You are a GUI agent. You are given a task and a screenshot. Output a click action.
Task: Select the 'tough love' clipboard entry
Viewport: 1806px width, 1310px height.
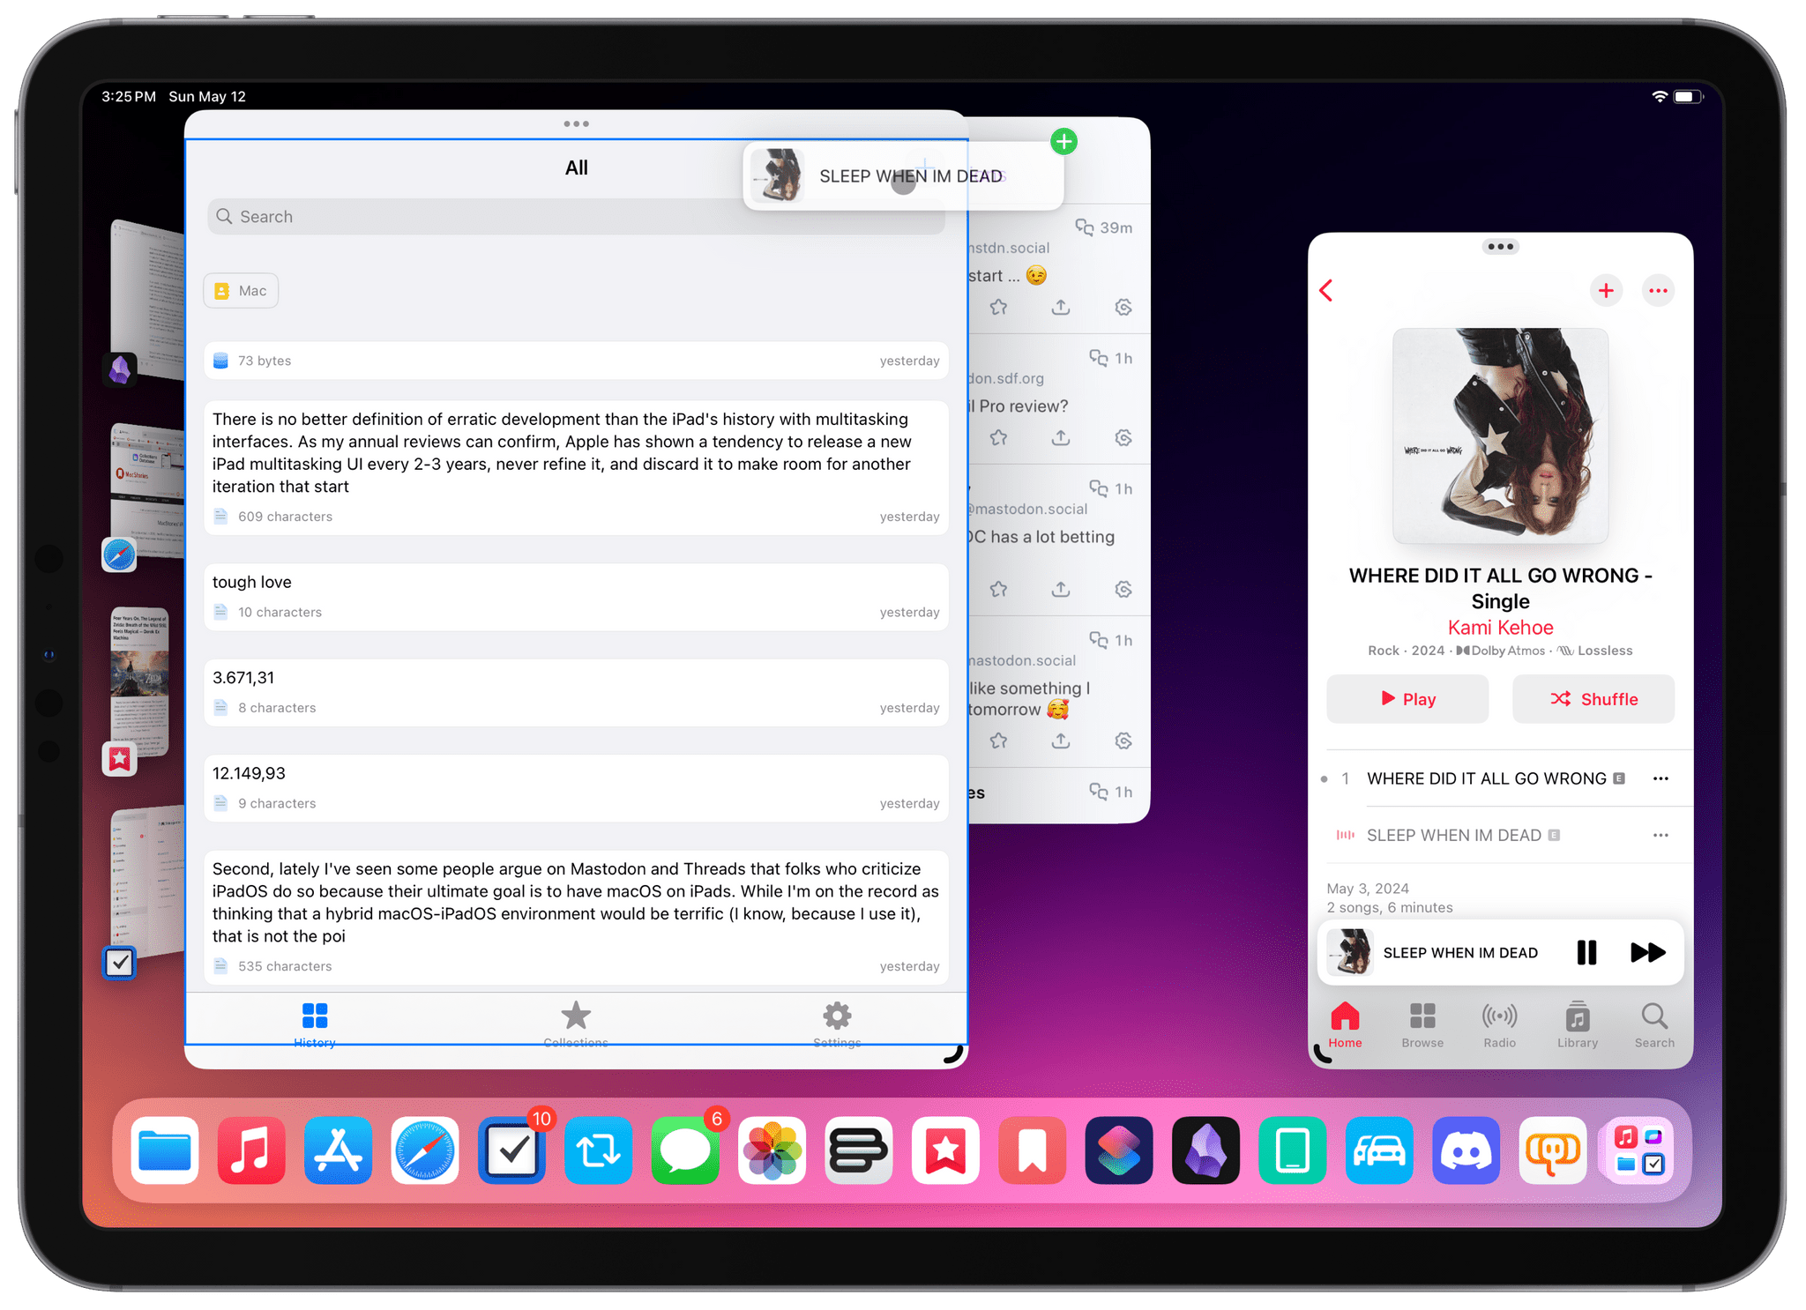[576, 597]
